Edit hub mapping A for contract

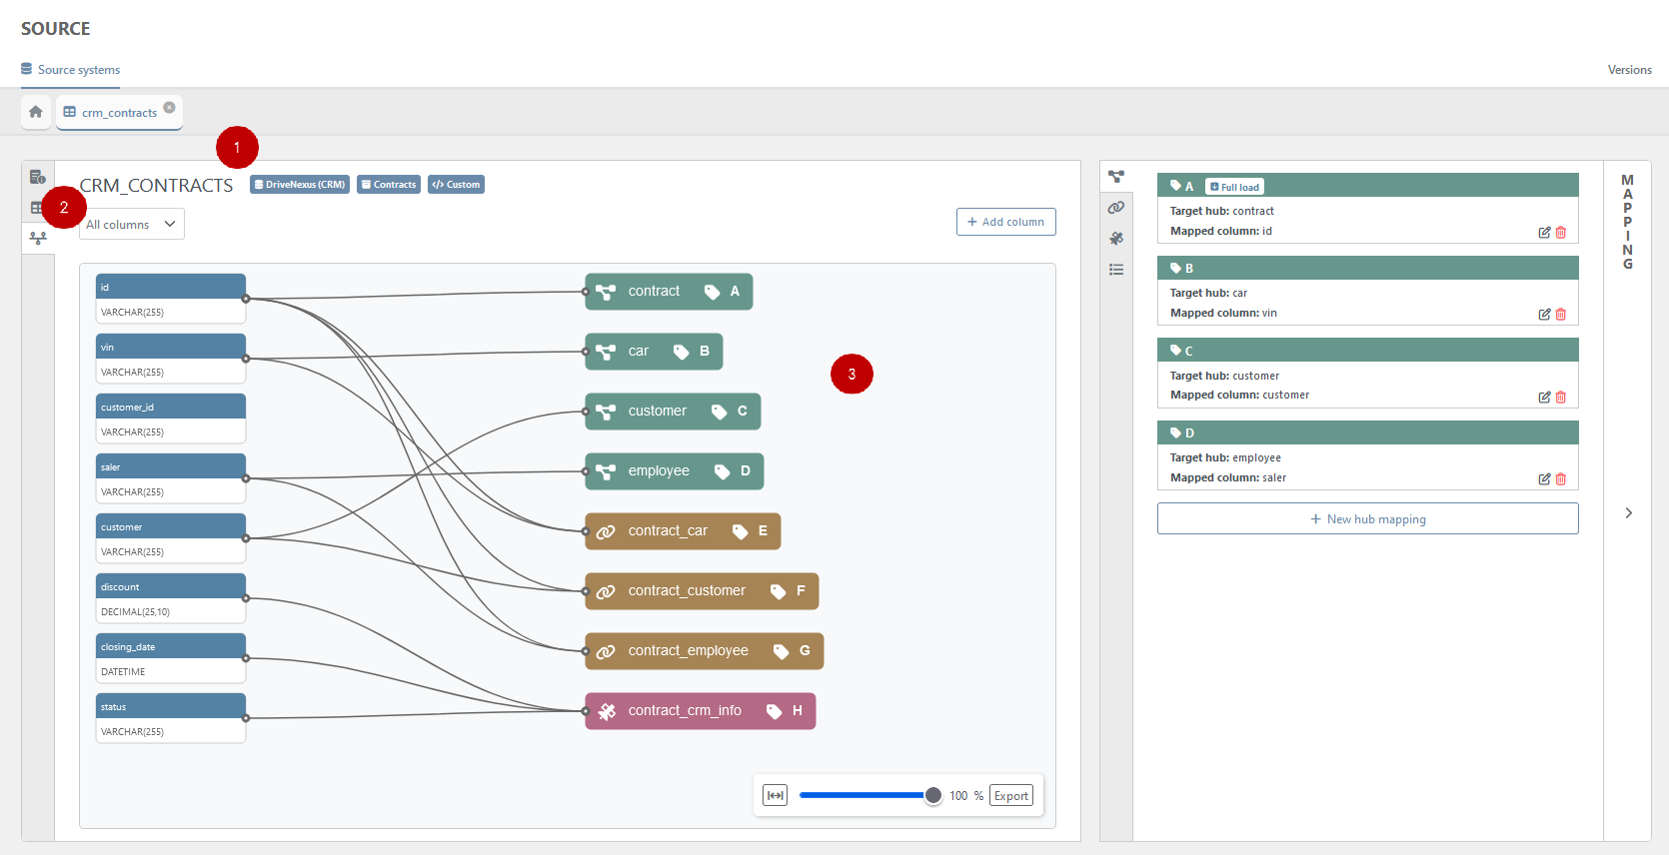point(1544,233)
